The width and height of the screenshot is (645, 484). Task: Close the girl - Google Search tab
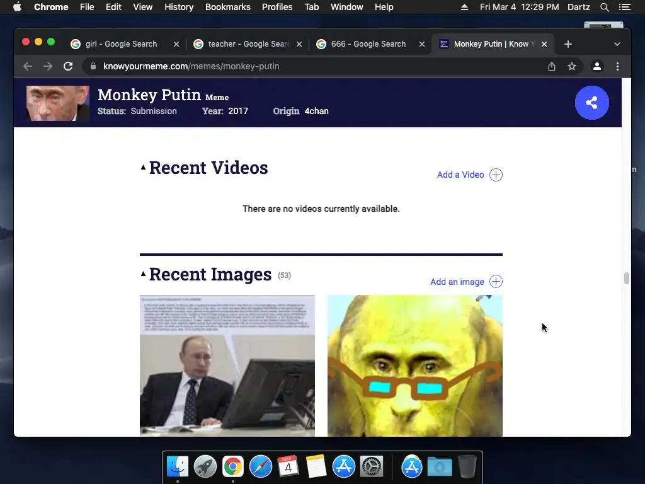(x=176, y=44)
